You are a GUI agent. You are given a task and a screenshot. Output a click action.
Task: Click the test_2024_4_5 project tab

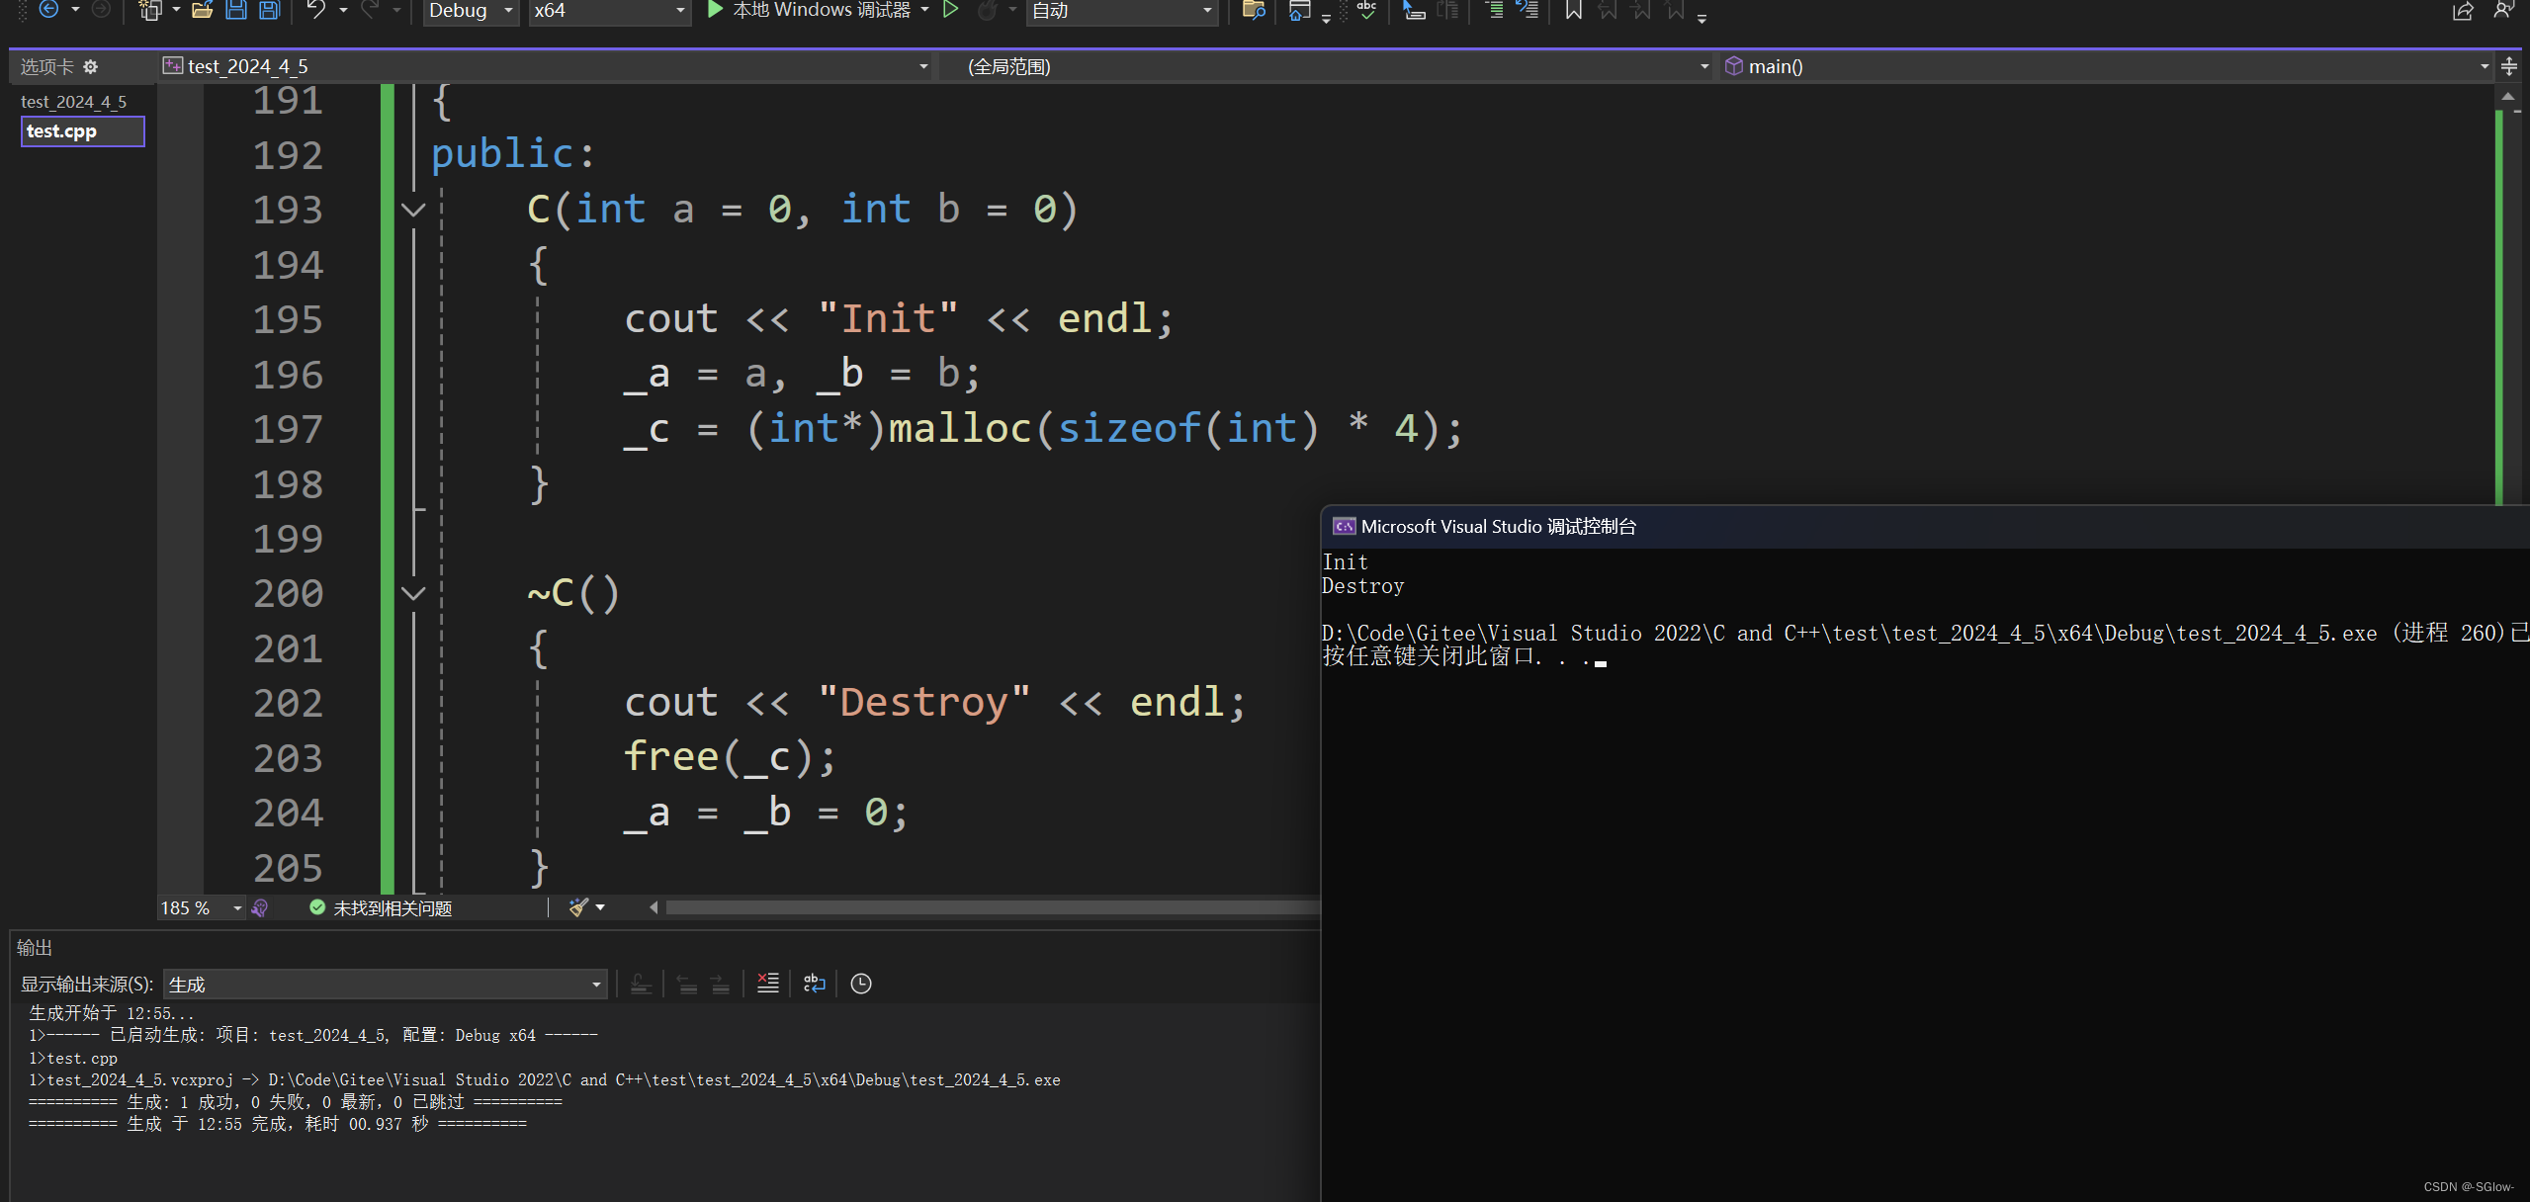click(x=76, y=102)
